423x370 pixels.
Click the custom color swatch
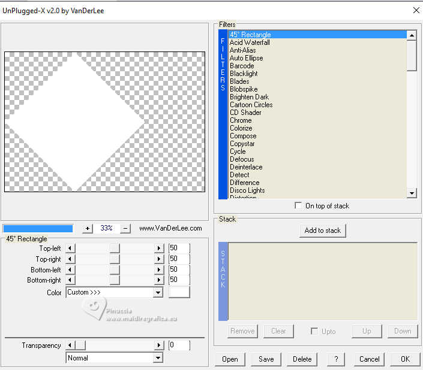click(179, 293)
